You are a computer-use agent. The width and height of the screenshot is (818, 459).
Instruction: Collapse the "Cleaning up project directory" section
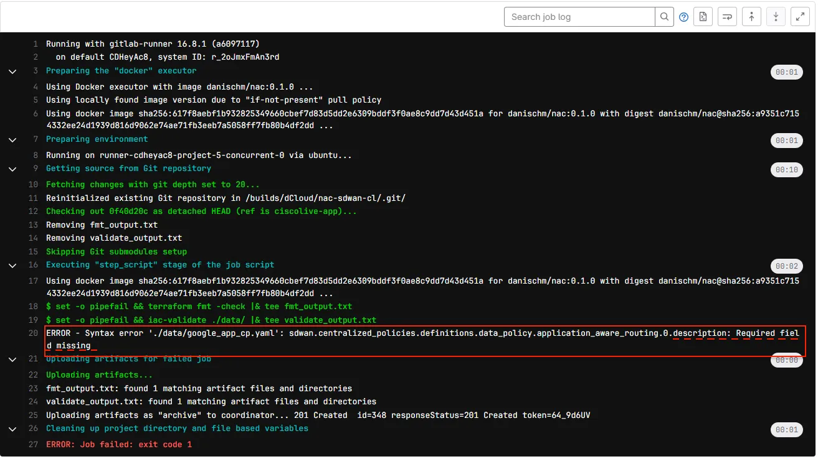pyautogui.click(x=12, y=429)
